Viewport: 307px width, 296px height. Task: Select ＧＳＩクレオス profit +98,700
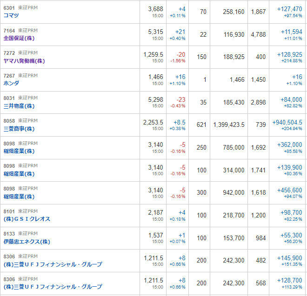pyautogui.click(x=291, y=212)
